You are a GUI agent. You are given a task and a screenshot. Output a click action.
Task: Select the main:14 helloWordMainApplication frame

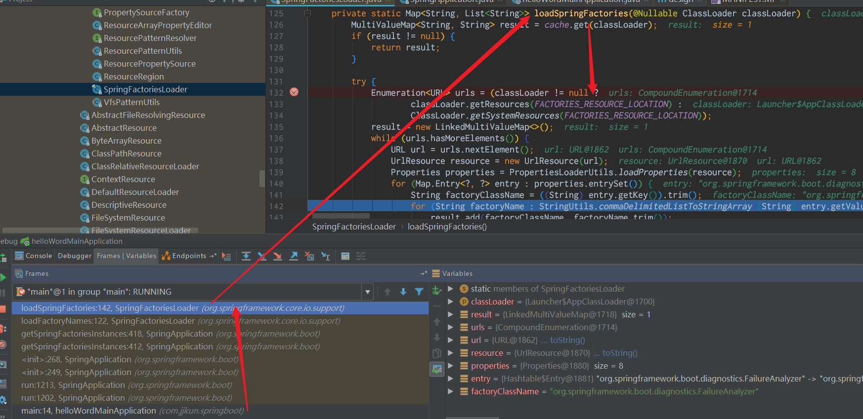pyautogui.click(x=220, y=411)
